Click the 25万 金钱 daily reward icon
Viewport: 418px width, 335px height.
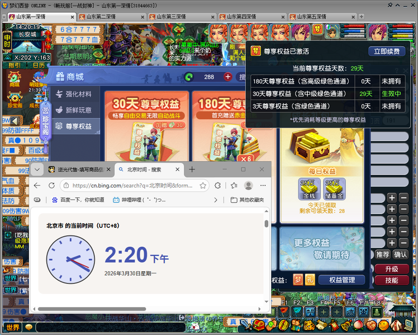click(309, 189)
